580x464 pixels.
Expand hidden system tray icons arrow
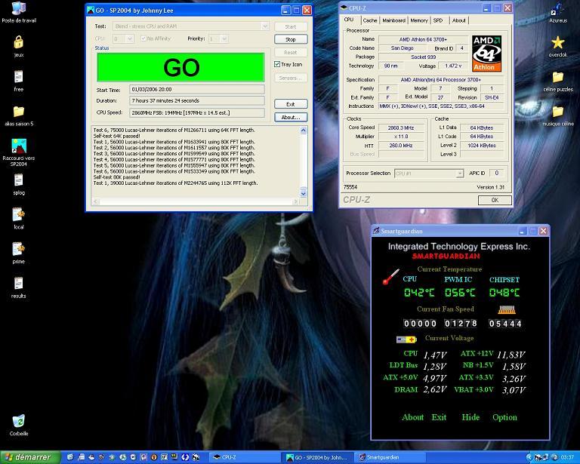529,457
